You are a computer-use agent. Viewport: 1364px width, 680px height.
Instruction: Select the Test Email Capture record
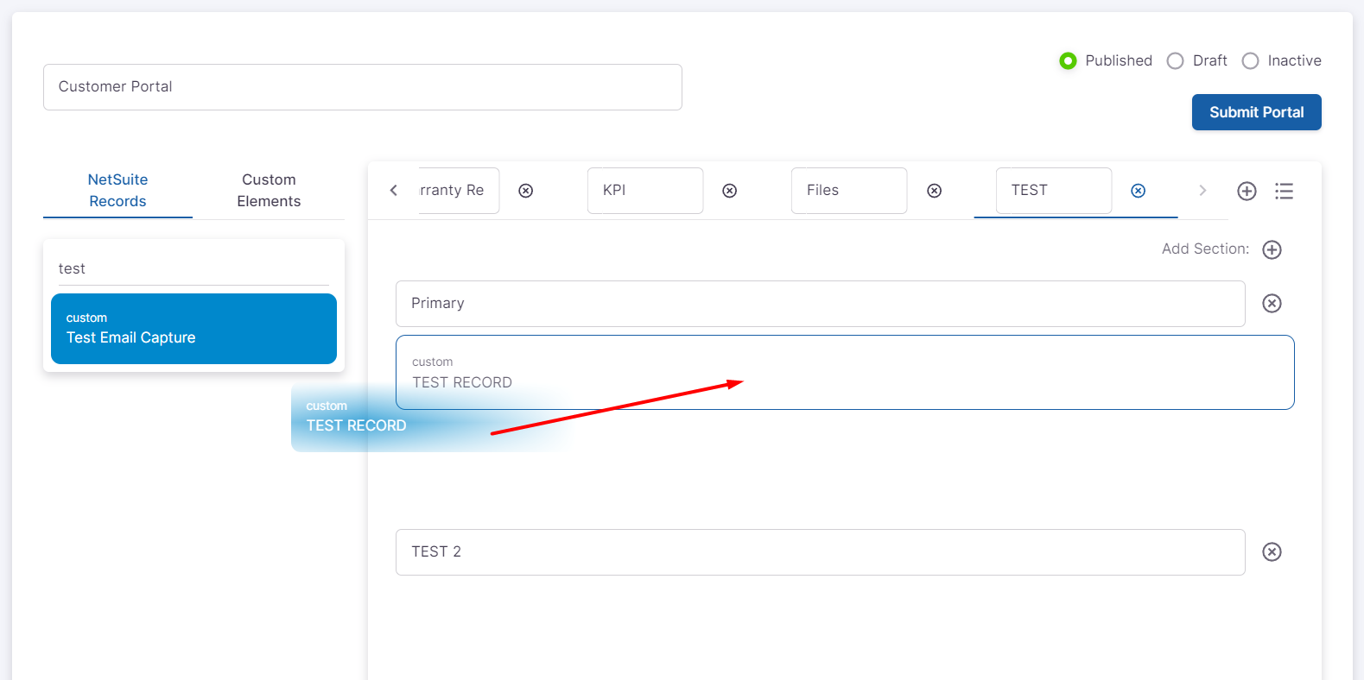(x=193, y=329)
